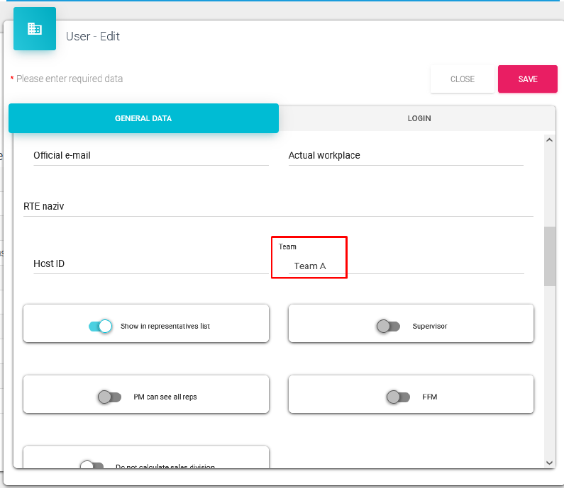Click the User - Edit dialog title

click(93, 36)
